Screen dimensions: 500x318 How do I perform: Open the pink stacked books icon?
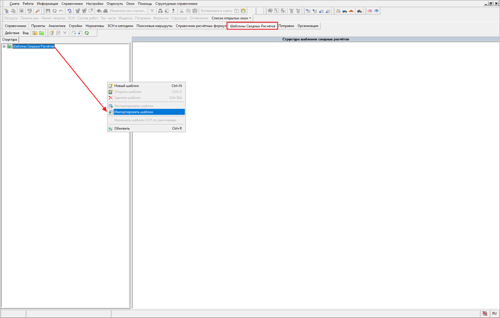click(x=370, y=11)
